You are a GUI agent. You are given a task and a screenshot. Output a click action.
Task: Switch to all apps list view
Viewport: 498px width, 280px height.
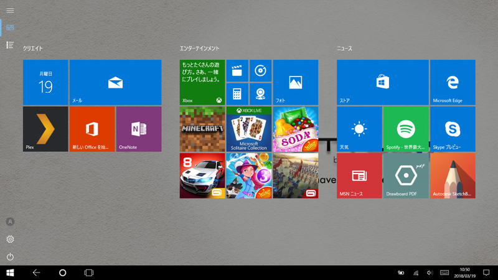(x=10, y=45)
